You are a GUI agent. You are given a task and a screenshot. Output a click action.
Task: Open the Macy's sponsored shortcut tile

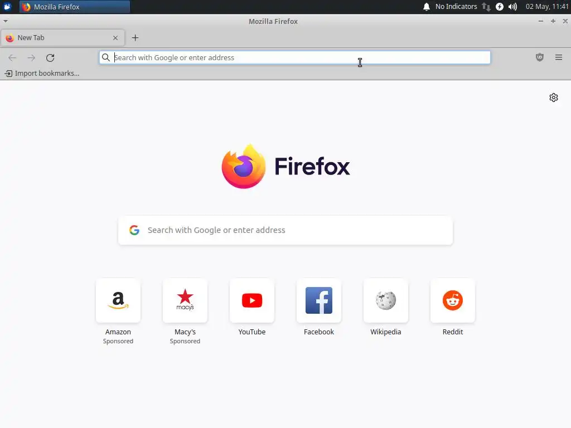(x=185, y=300)
